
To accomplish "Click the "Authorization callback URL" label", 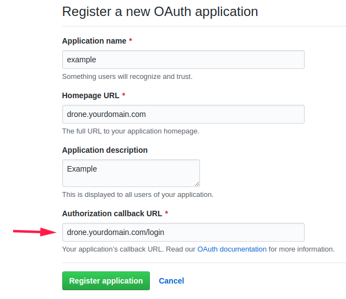I will (112, 213).
